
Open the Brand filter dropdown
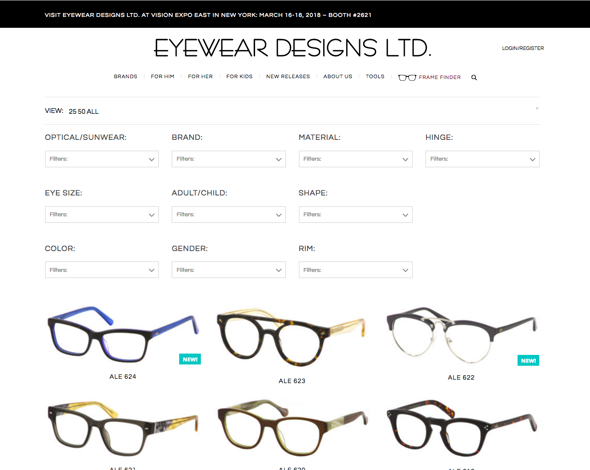point(229,159)
